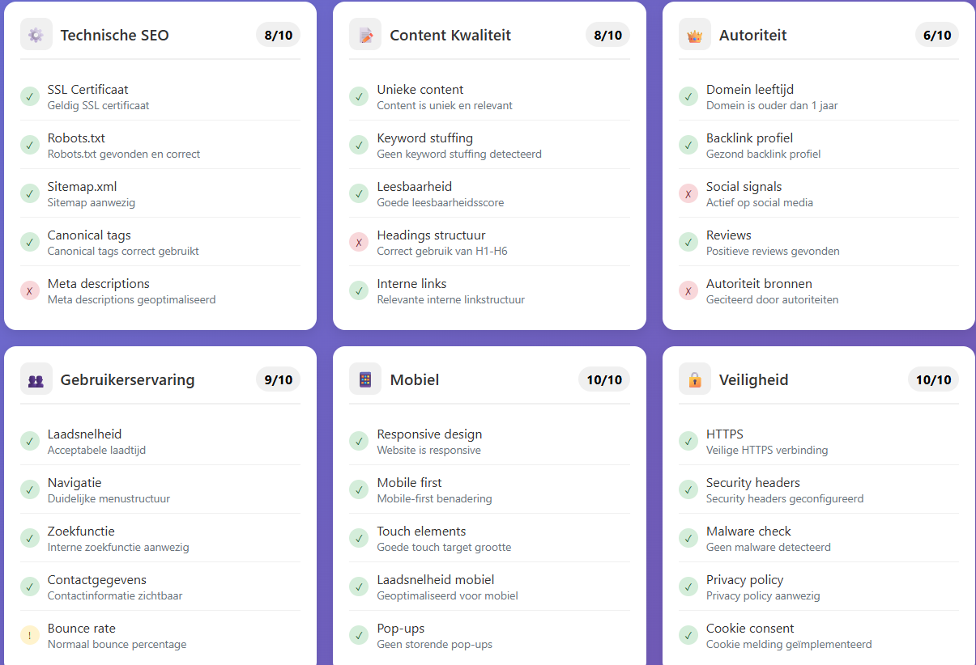Click the yellow warning icon beside Bounce rate
Image resolution: width=976 pixels, height=665 pixels.
(30, 636)
